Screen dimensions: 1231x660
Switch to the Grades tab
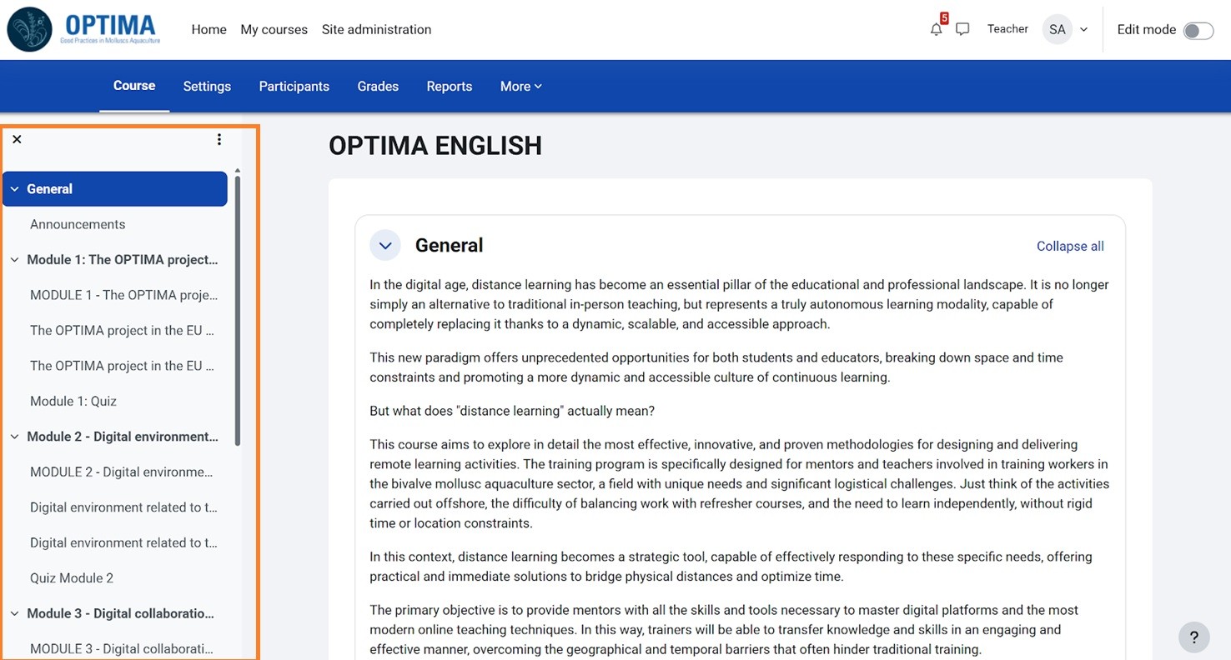378,87
